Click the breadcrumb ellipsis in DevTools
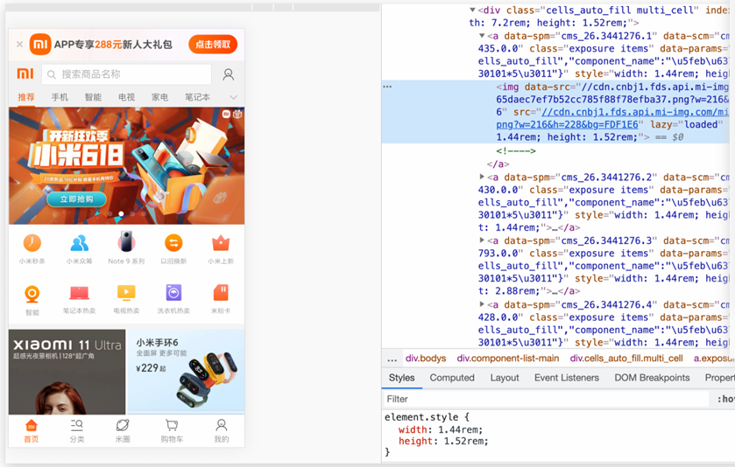This screenshot has width=735, height=467. (x=392, y=359)
